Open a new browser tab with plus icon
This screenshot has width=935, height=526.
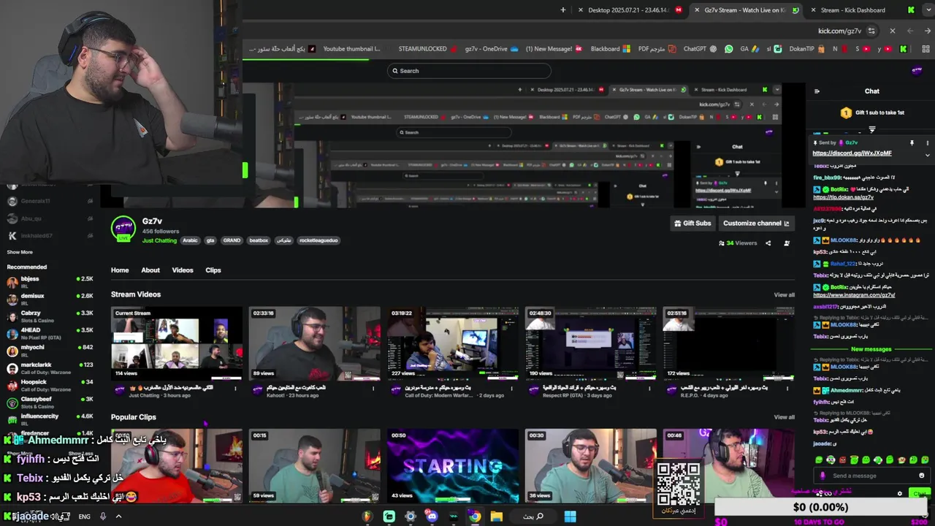[x=562, y=10]
